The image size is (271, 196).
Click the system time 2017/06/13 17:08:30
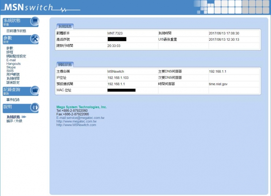(x=224, y=33)
